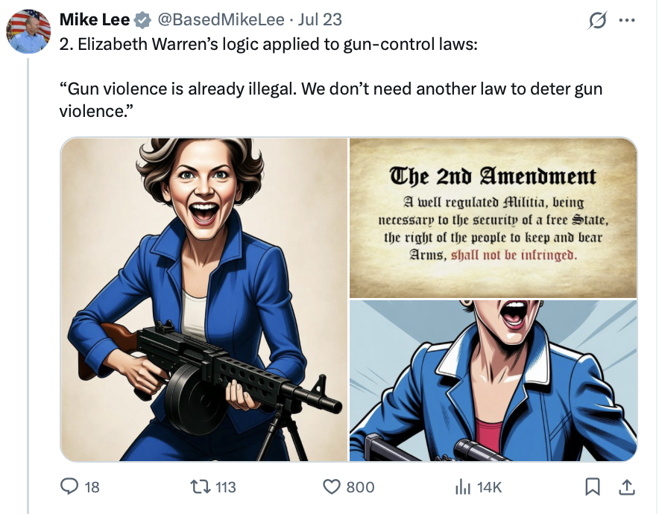Bookmark this tweet
659x514 pixels.
coord(593,486)
